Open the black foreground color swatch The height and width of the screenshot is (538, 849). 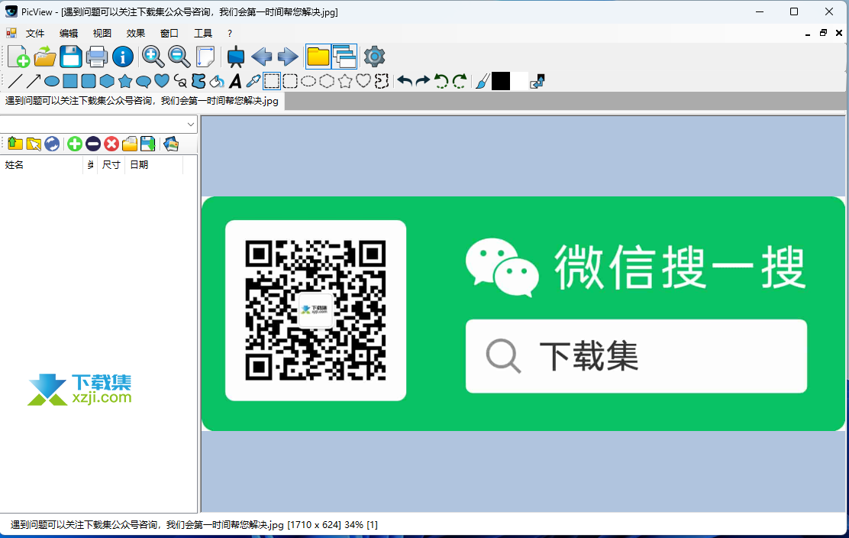(x=501, y=81)
